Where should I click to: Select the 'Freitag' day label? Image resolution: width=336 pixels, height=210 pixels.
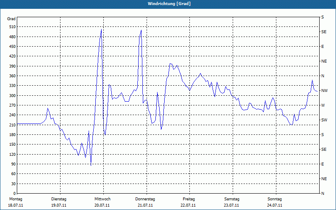click(x=189, y=199)
